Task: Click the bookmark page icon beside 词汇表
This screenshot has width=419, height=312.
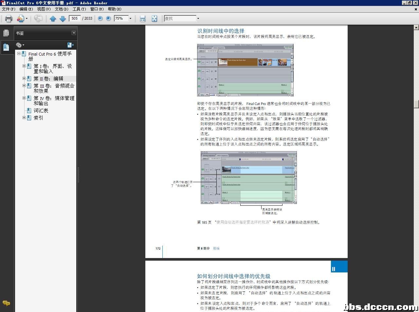Action: click(x=29, y=111)
